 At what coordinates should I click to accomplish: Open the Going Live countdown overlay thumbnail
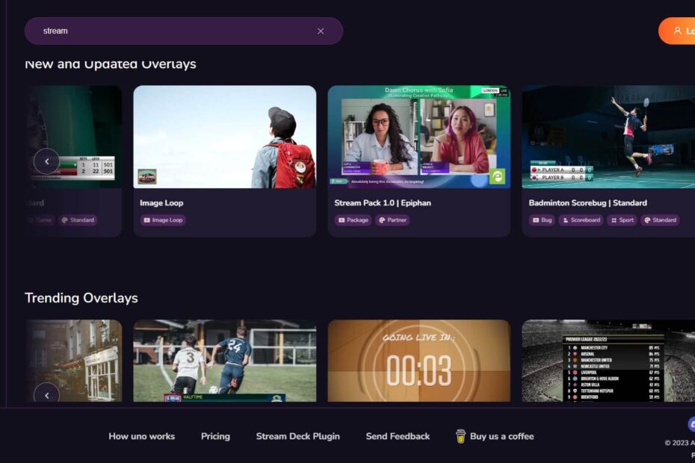click(x=418, y=361)
